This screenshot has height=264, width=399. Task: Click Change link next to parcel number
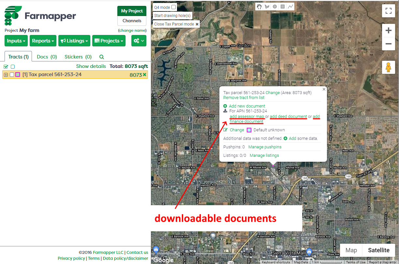(273, 93)
